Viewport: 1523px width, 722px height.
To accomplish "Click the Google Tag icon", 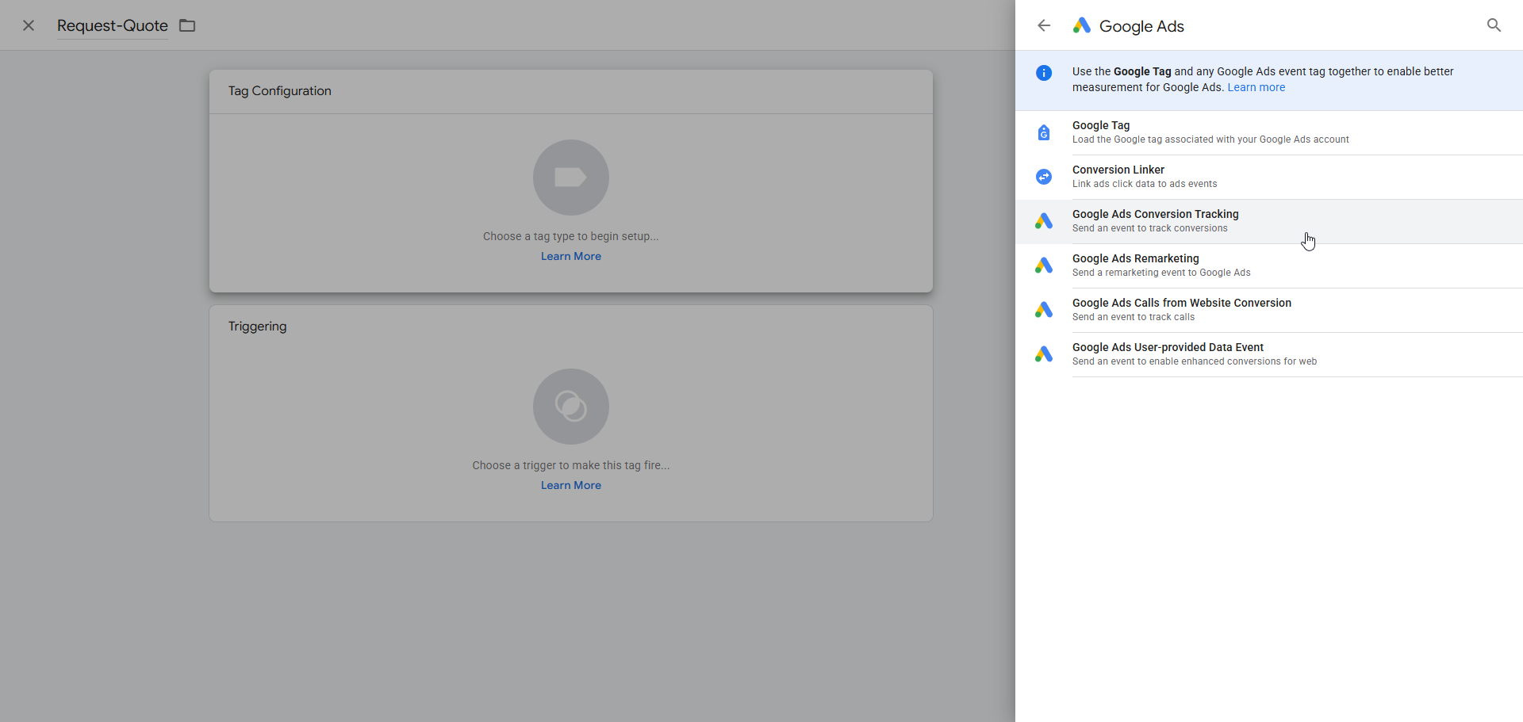I will point(1044,132).
